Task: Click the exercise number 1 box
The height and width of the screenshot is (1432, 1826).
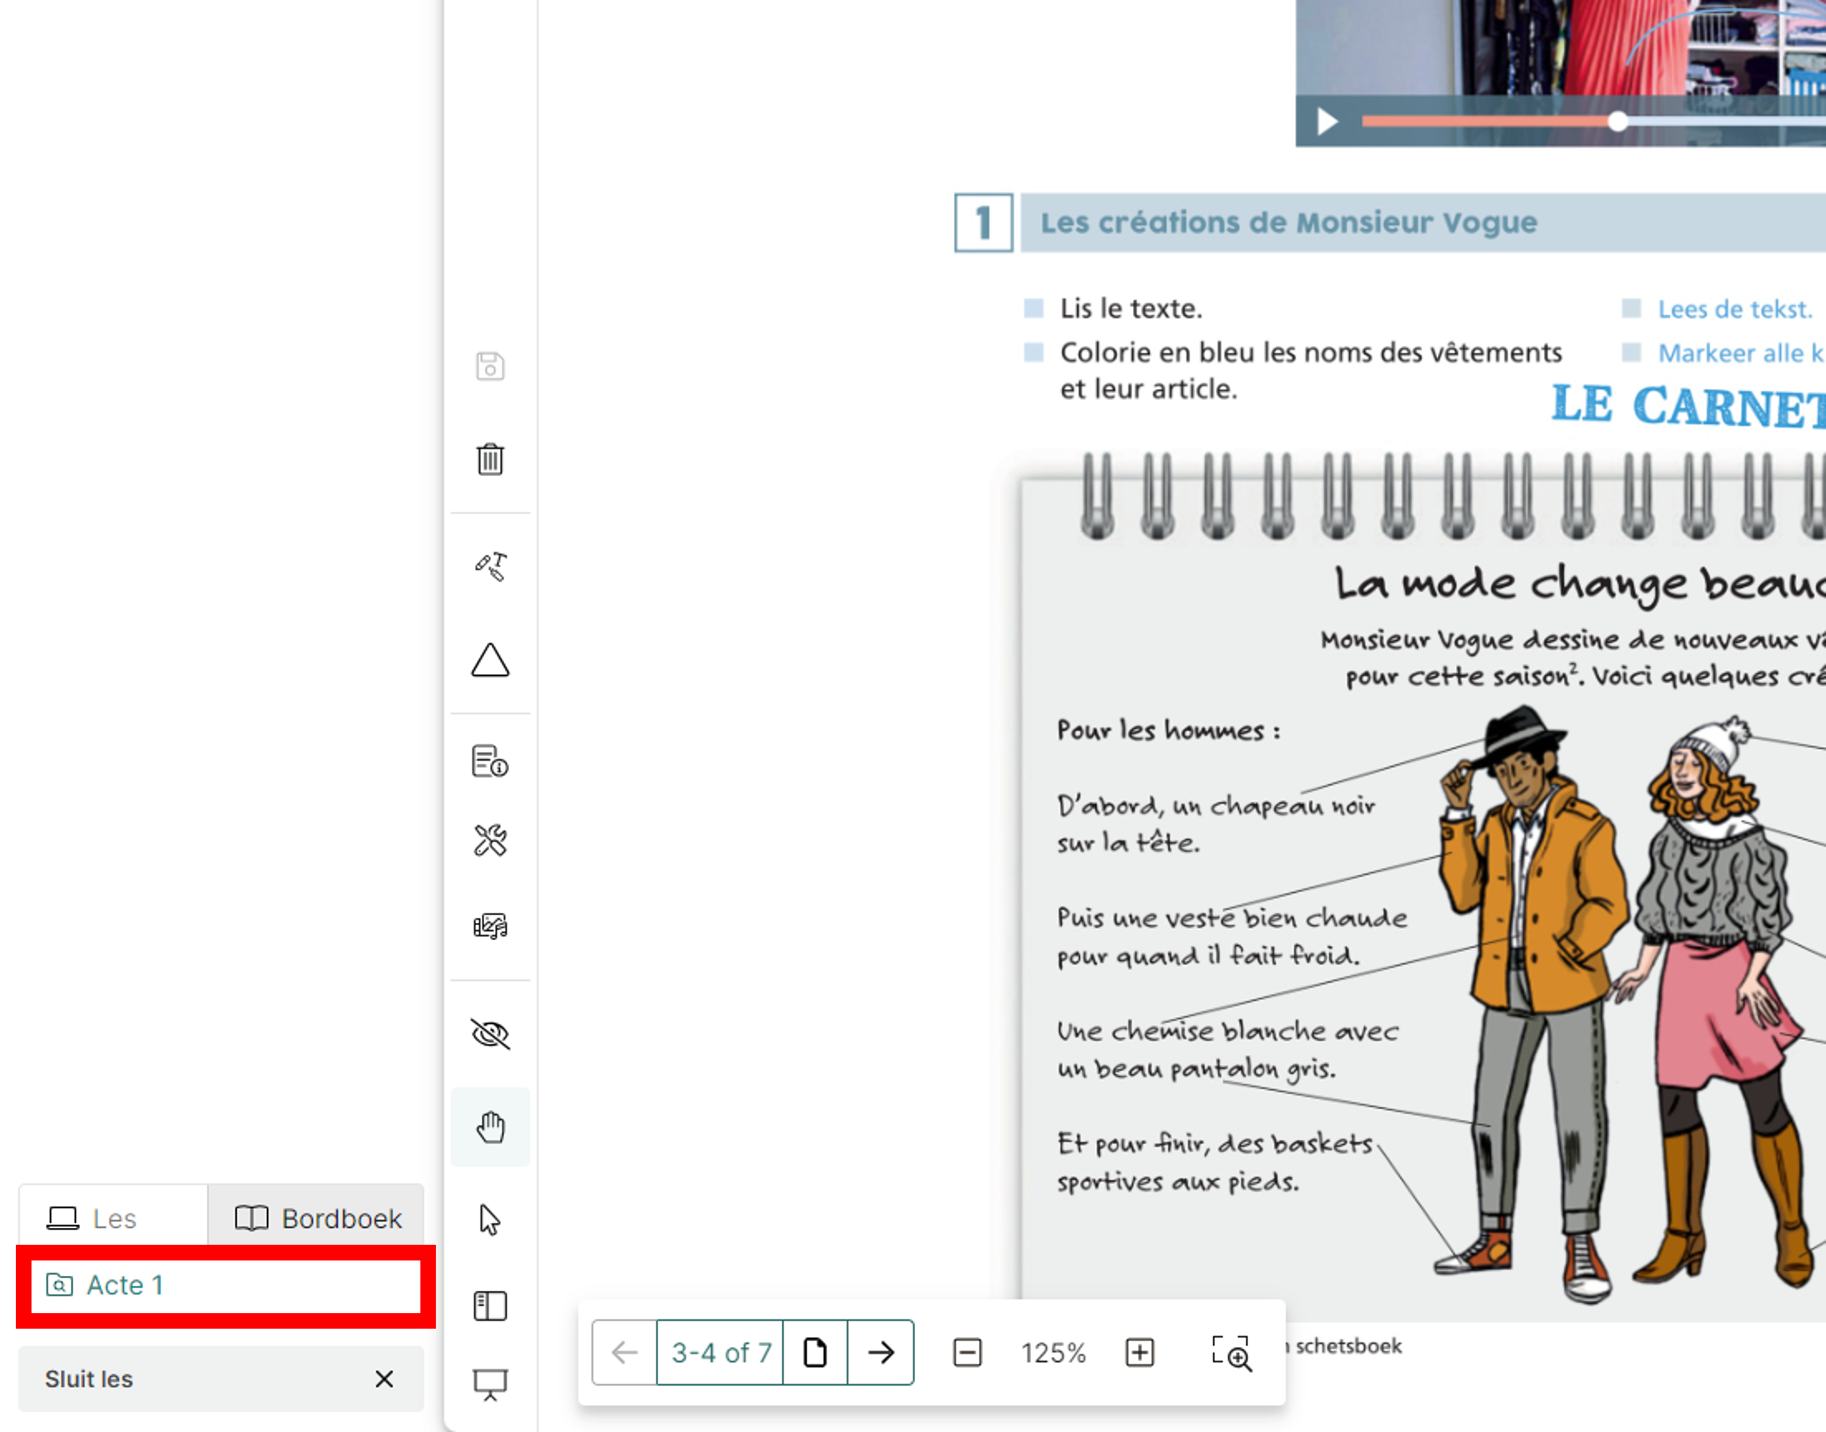Action: [984, 223]
